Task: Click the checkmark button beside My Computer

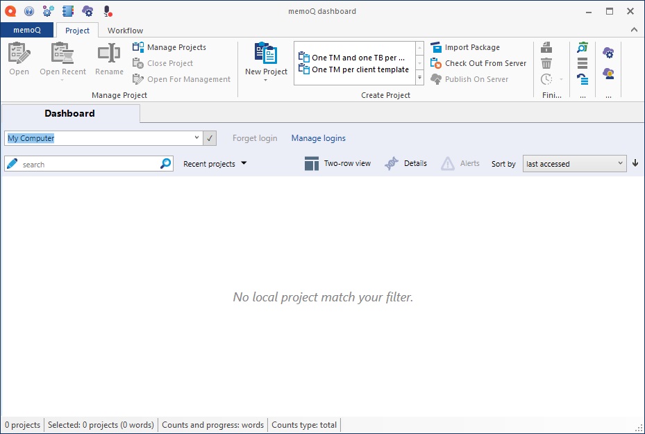Action: click(x=210, y=138)
